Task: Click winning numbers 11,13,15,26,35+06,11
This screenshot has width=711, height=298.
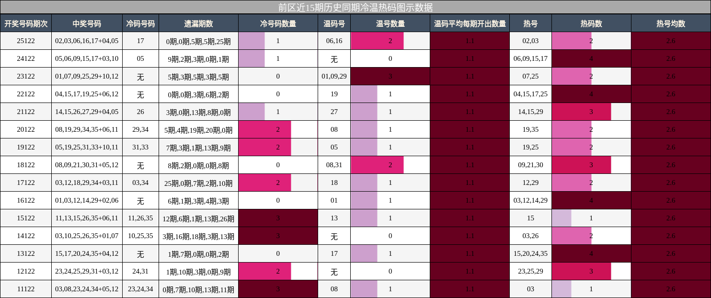Action: point(87,218)
